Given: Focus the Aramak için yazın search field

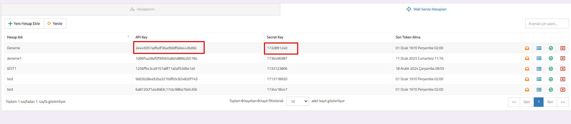Looking at the screenshot, I should coord(547,24).
